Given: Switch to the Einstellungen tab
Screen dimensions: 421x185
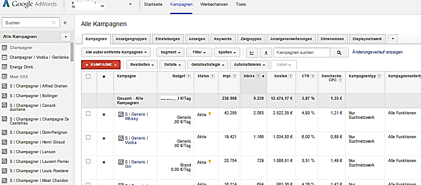Looking at the screenshot, I should click(x=168, y=39).
